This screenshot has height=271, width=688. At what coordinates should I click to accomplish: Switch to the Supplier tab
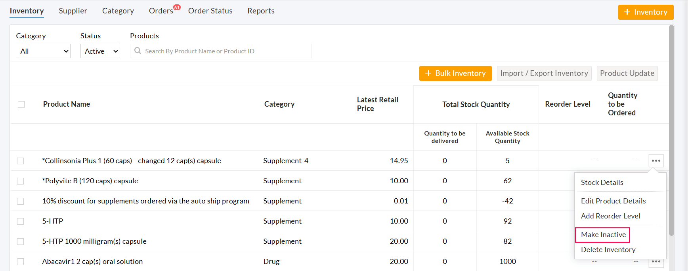point(73,11)
